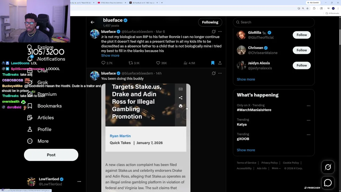The image size is (341, 192).
Task: Click in the Search box
Action: tap(274, 22)
